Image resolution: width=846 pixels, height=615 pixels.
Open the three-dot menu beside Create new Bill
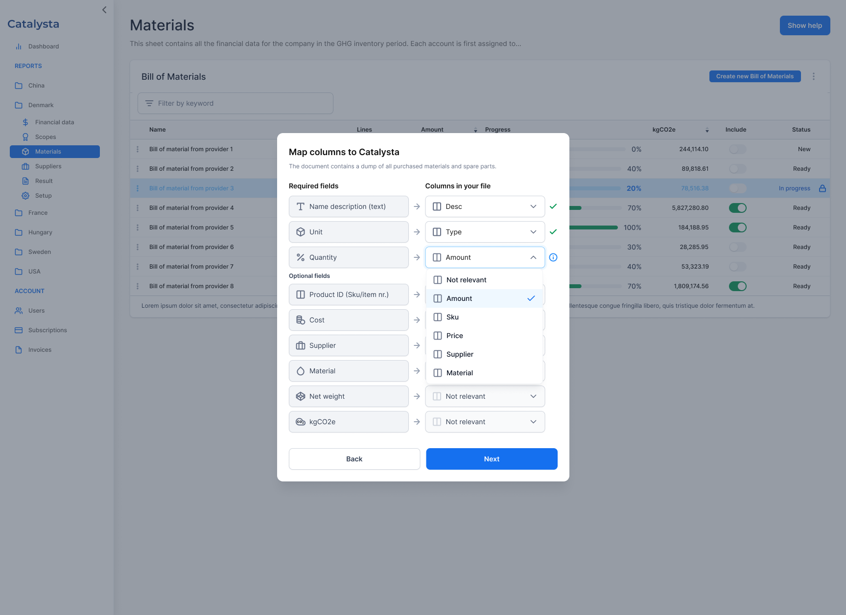814,76
